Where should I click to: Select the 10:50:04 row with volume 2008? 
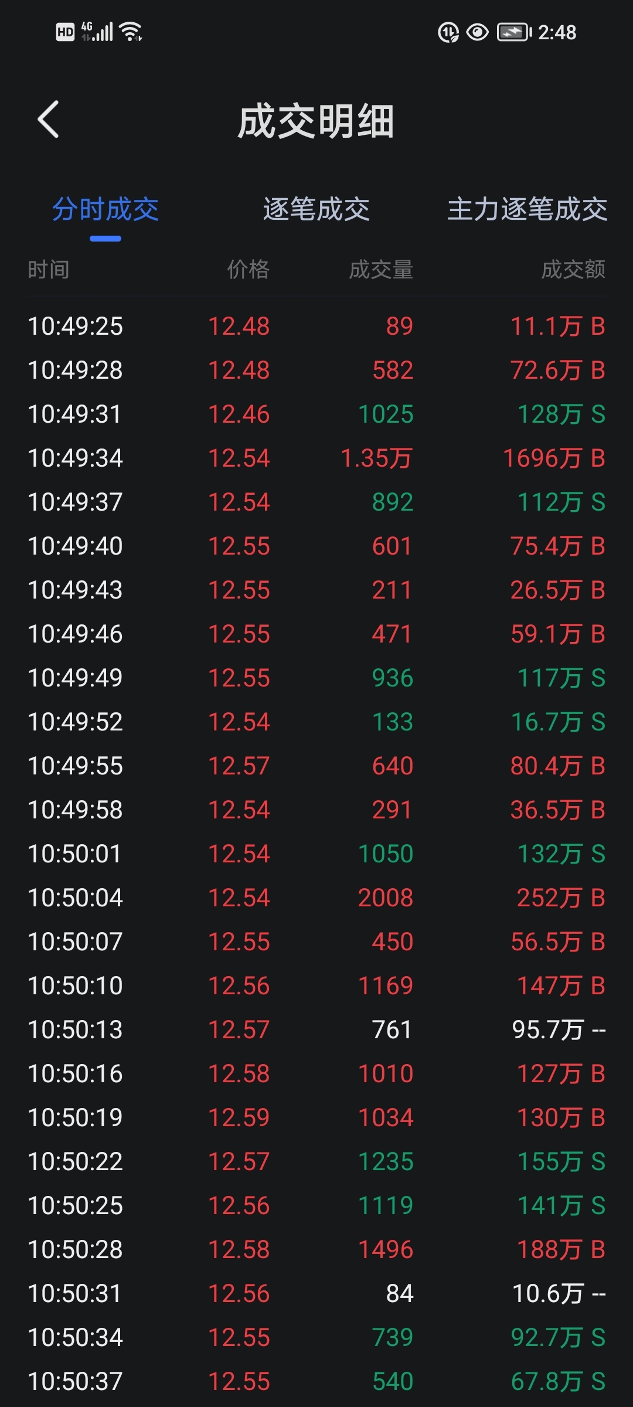(x=316, y=898)
